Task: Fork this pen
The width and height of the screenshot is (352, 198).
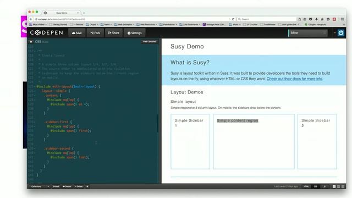Action: 95,33
